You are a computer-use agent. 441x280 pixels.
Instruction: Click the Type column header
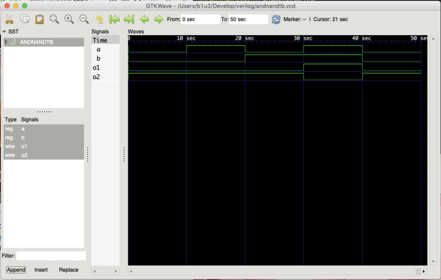pyautogui.click(x=11, y=119)
